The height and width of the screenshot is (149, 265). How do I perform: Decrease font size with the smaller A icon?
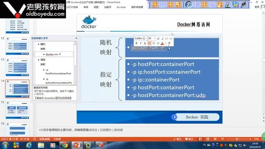(x=163, y=38)
